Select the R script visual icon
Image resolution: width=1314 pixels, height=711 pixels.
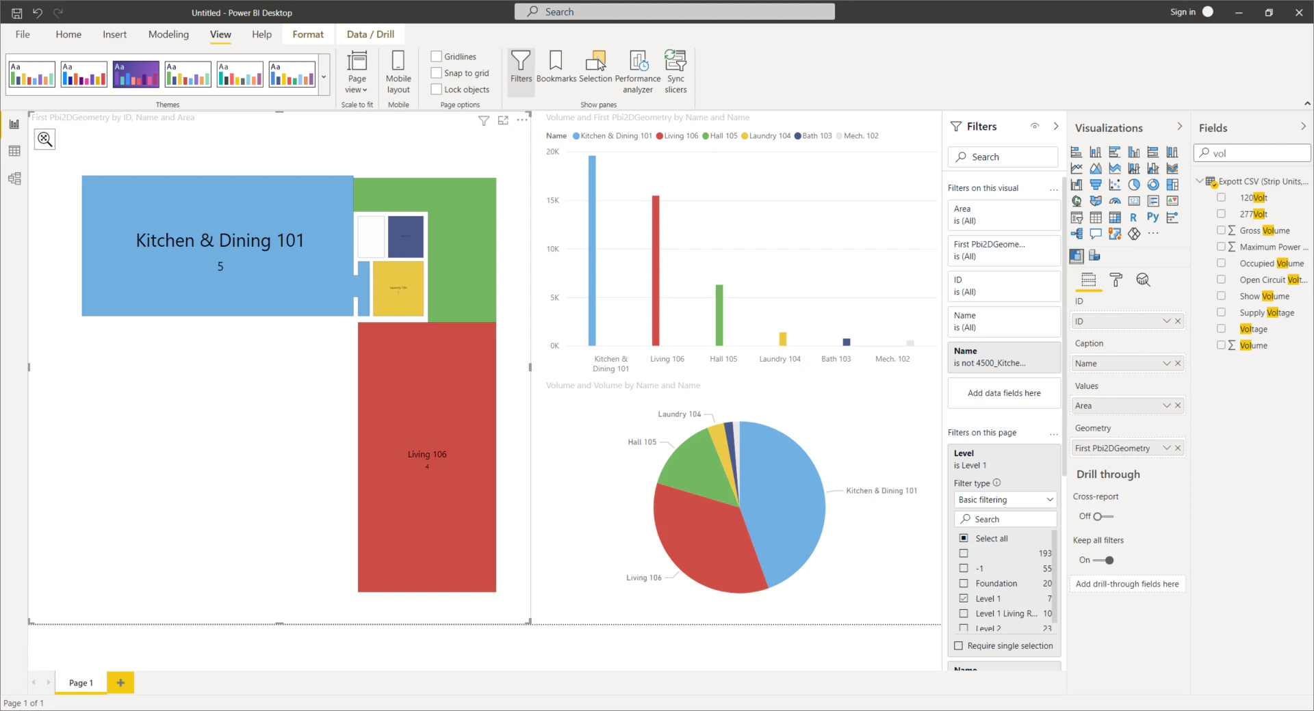point(1134,217)
